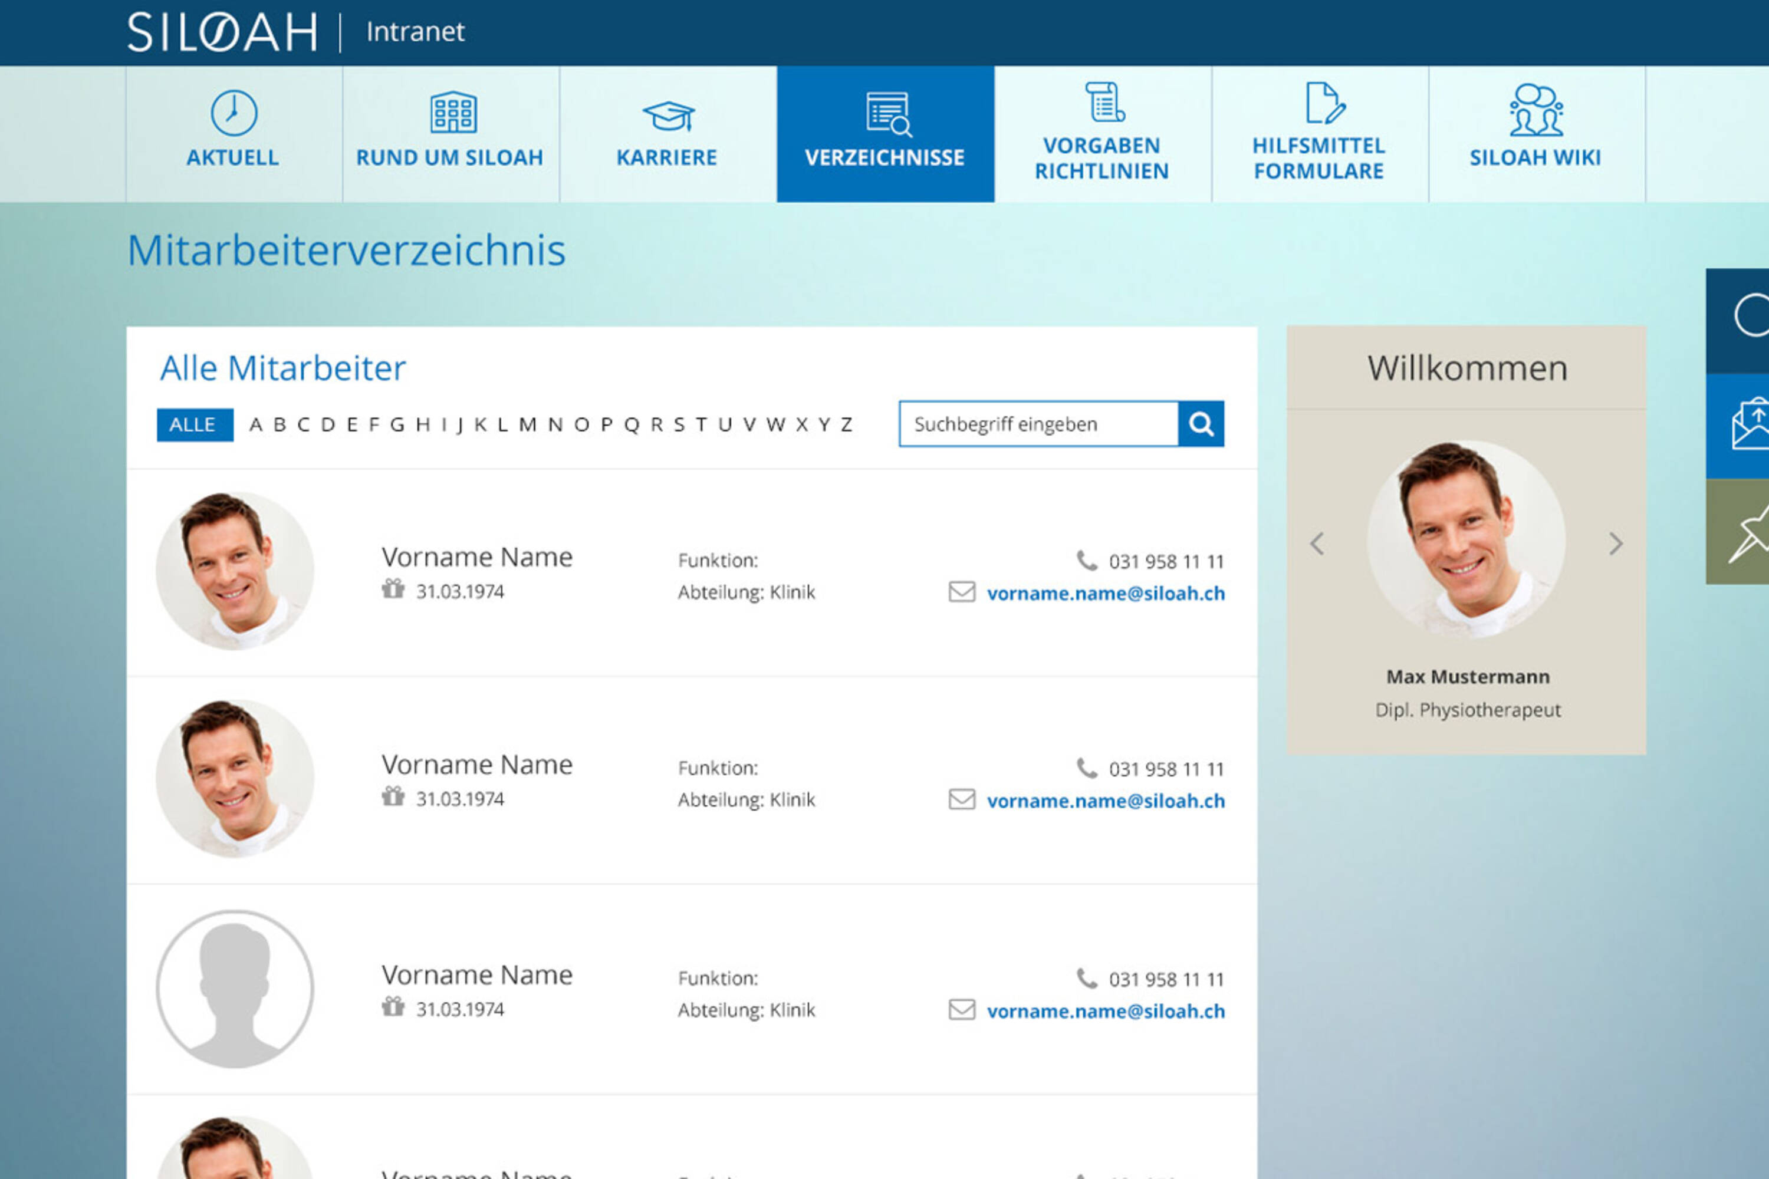Filter employees by letter Z
This screenshot has height=1179, width=1769.
point(847,425)
